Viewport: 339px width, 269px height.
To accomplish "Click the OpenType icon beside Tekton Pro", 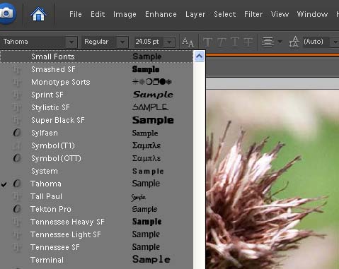I will pos(17,209).
